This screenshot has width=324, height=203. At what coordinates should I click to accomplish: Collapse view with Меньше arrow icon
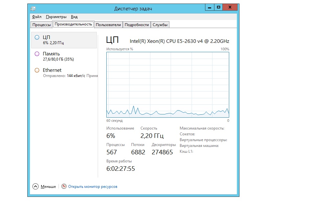(36, 187)
